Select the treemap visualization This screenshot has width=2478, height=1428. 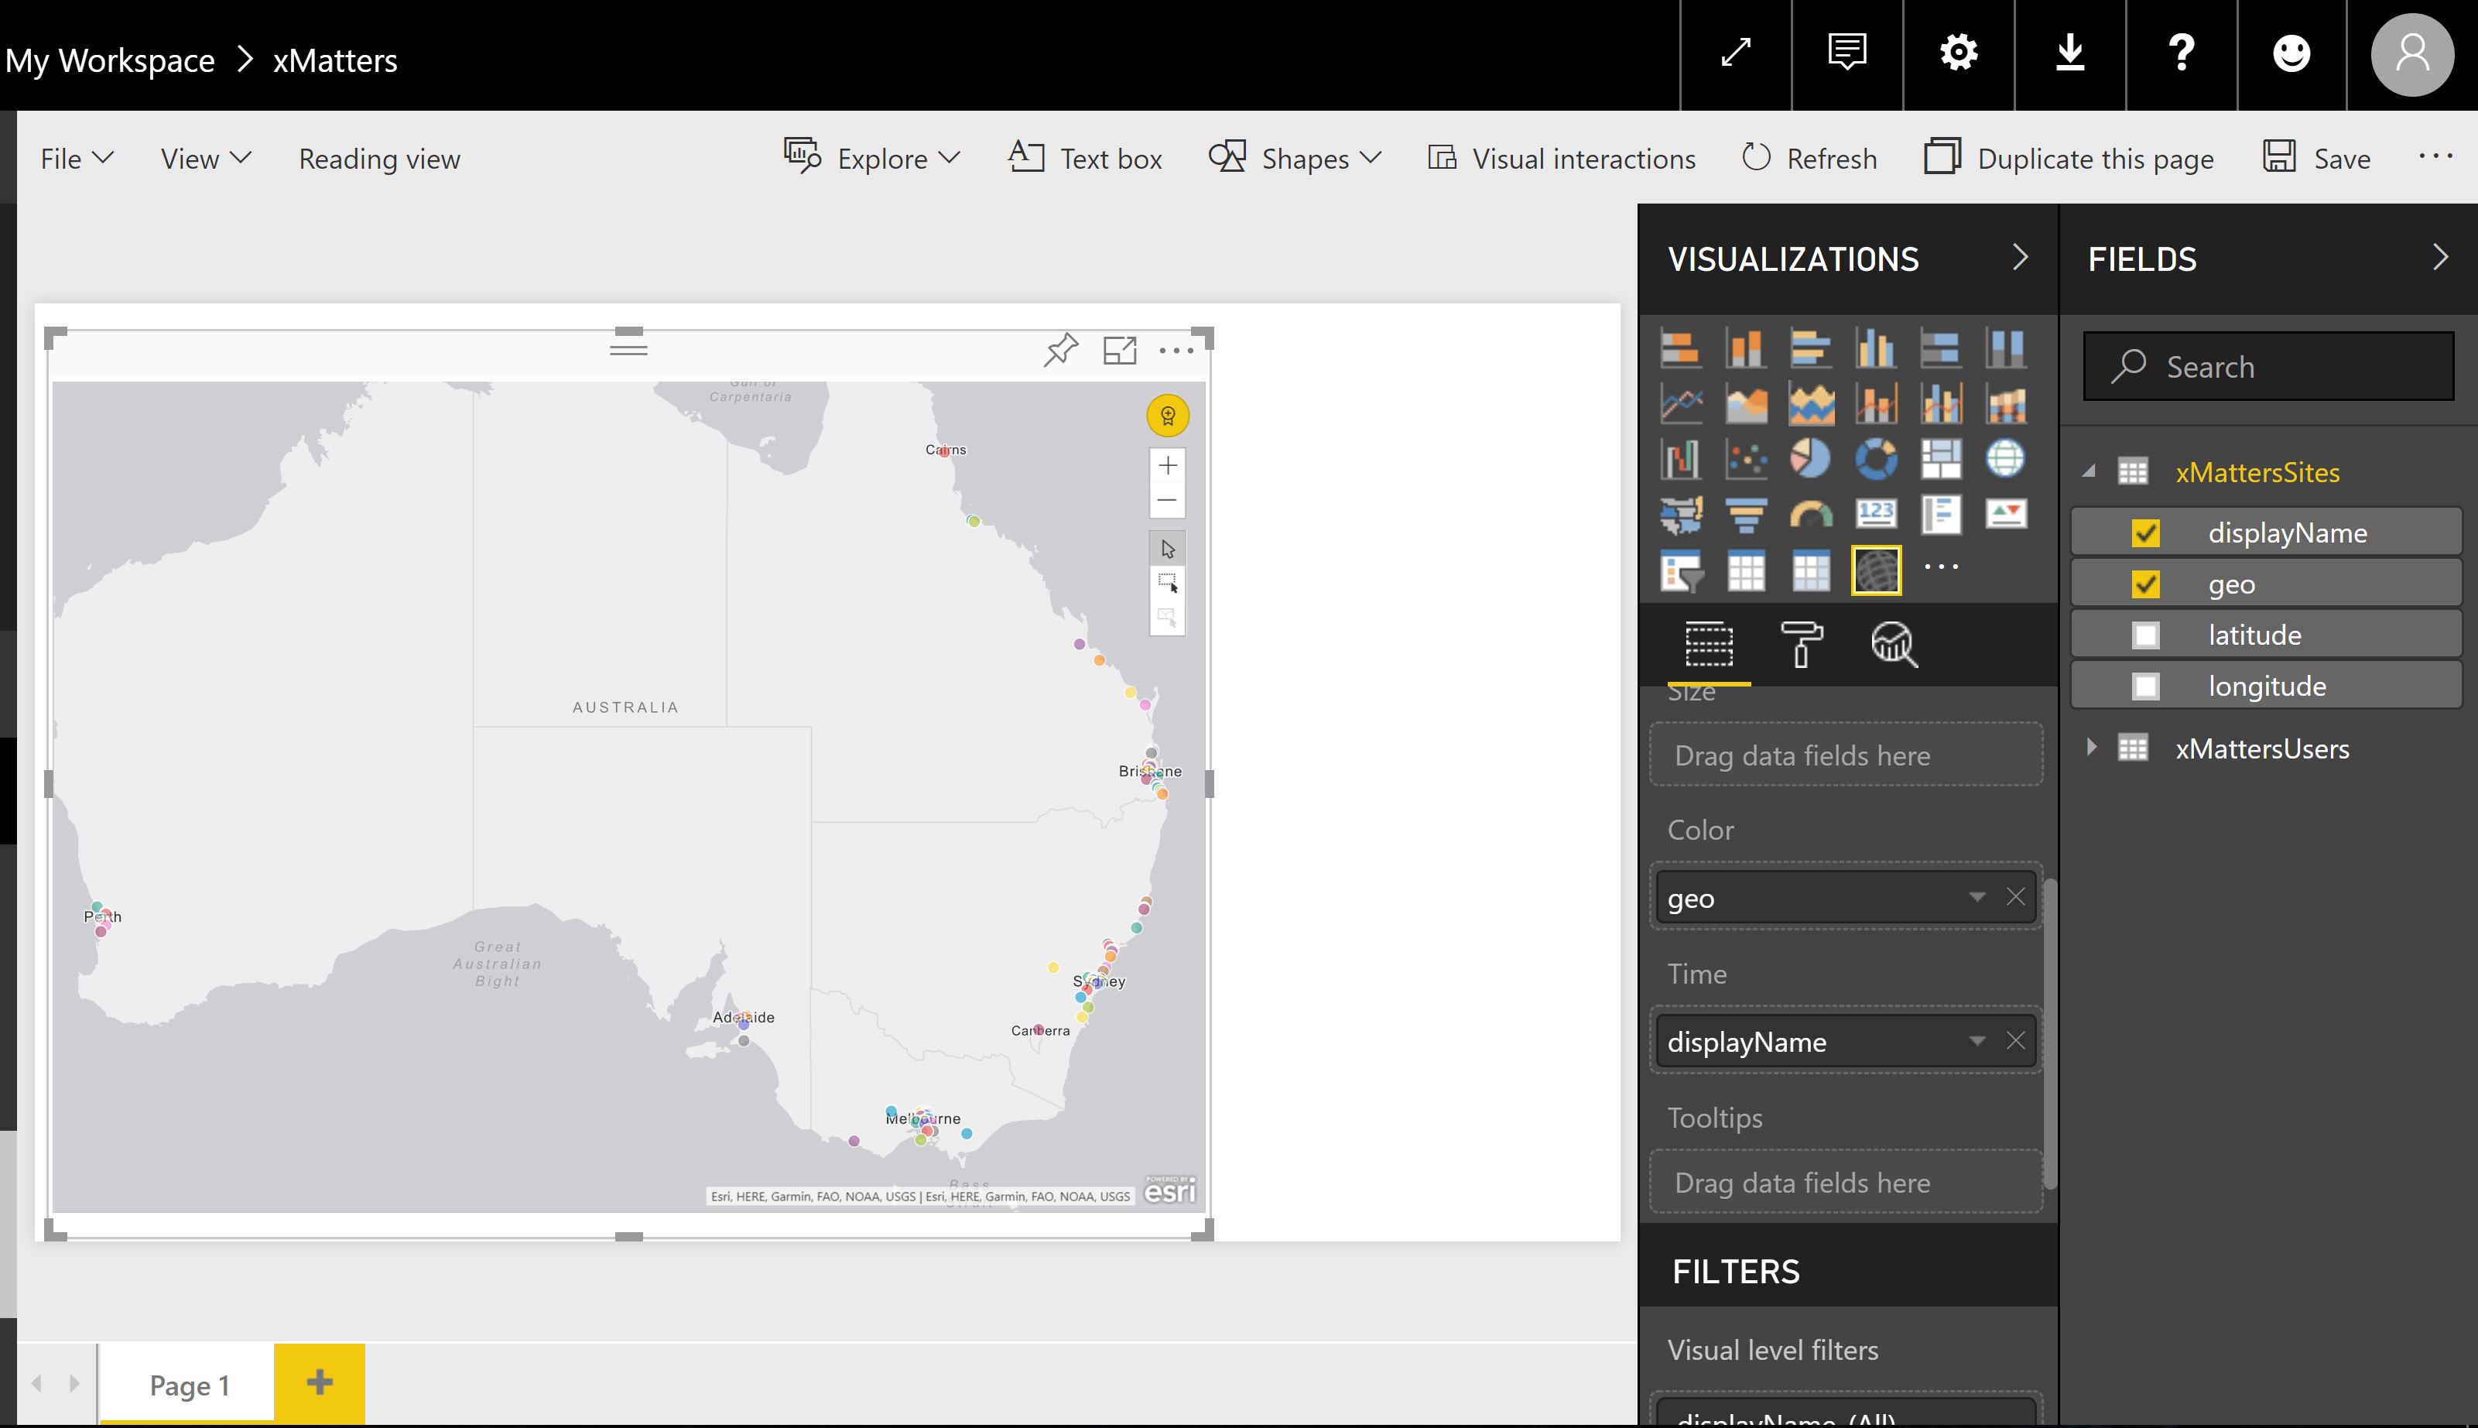coord(1942,458)
